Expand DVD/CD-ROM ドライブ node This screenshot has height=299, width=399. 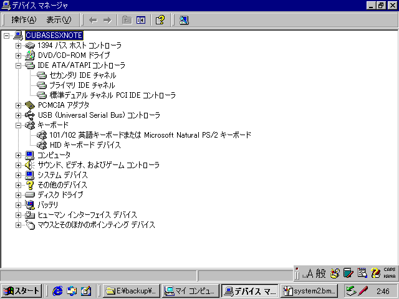[x=18, y=55]
